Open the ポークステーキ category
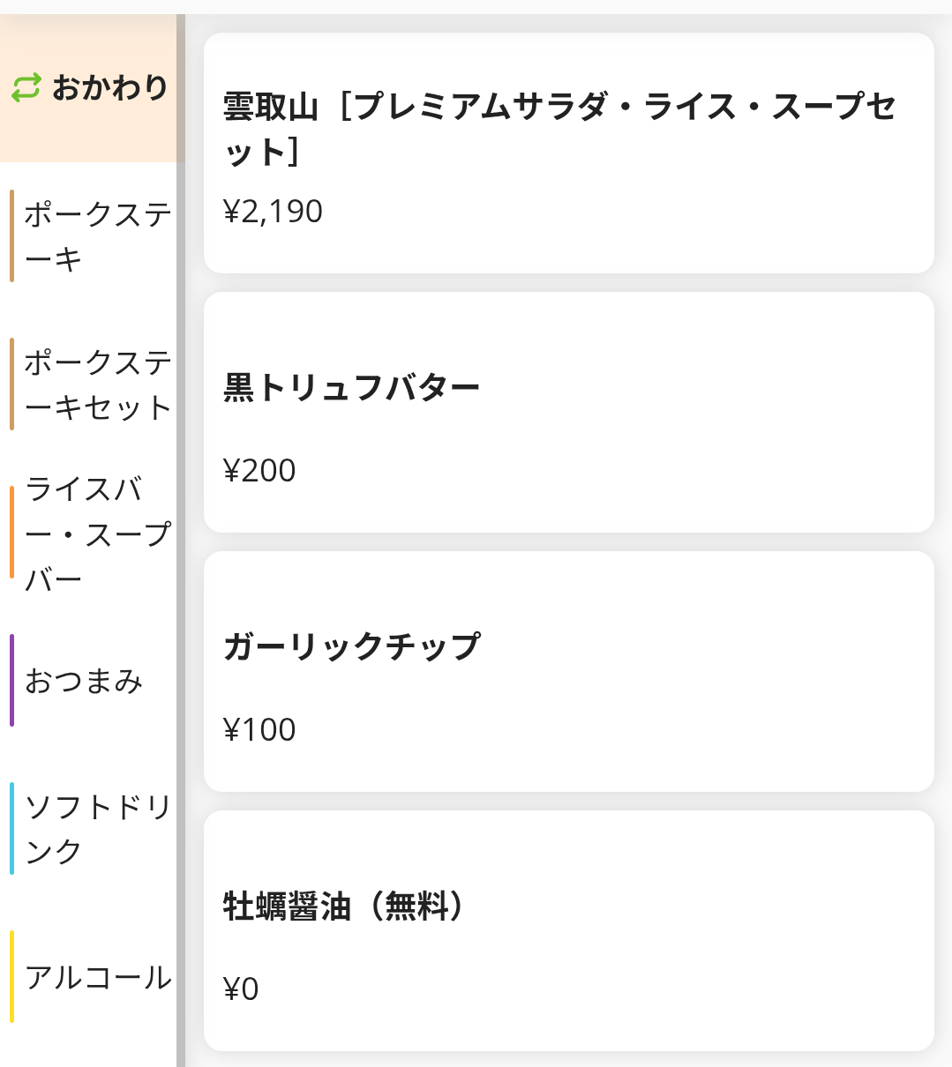952x1067 pixels. click(97, 236)
